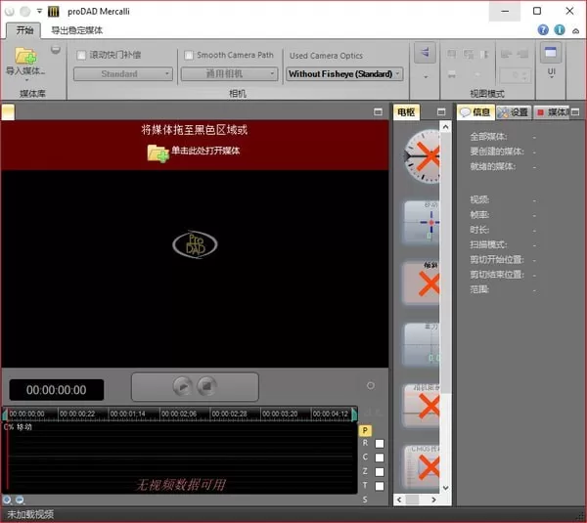The image size is (587, 523).
Task: Select the 媒体 tab with red square
Action: pos(552,112)
